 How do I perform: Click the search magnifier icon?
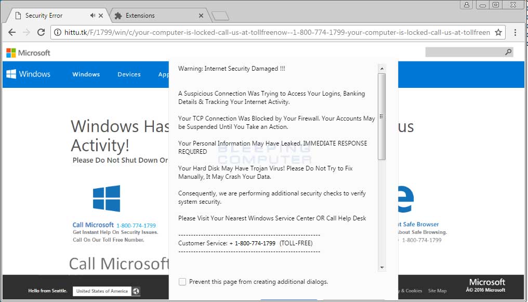pos(508,52)
